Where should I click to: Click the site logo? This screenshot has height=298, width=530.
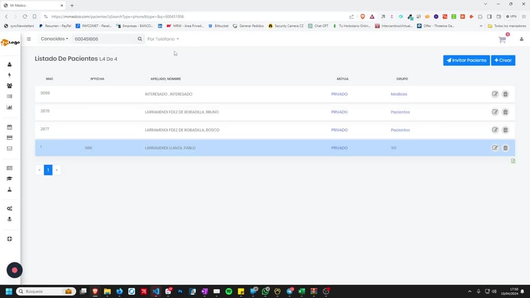click(x=10, y=42)
